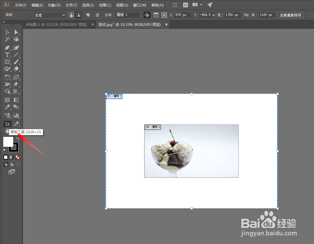The width and height of the screenshot is (314, 244).
Task: Reset default fill and stroke
Action: tap(5, 150)
